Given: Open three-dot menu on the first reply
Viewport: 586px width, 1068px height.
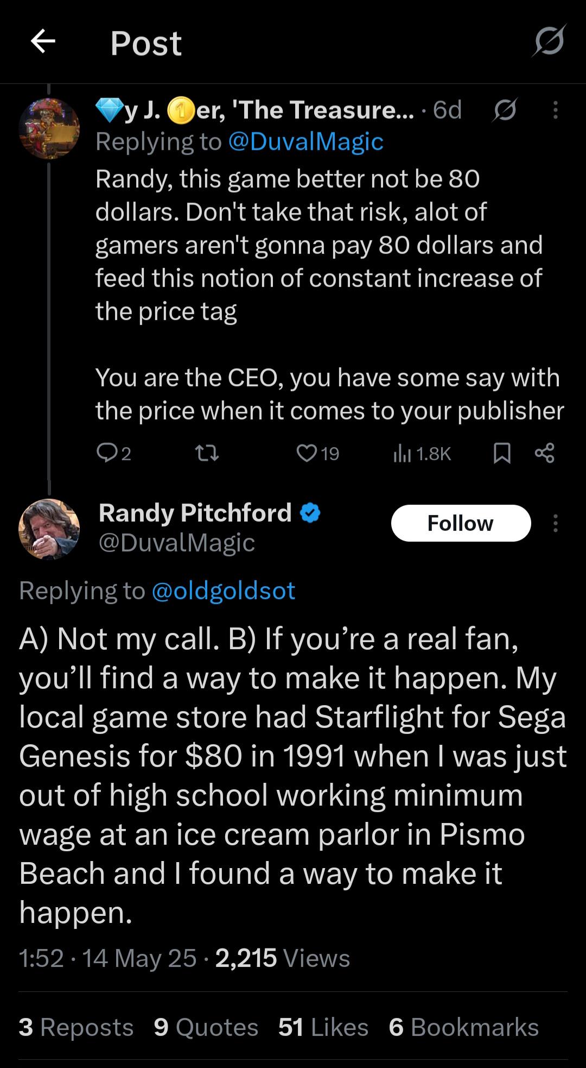Looking at the screenshot, I should pyautogui.click(x=555, y=110).
